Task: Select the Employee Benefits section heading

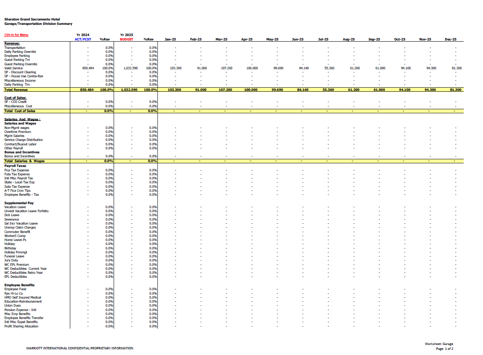Action: (x=19, y=285)
